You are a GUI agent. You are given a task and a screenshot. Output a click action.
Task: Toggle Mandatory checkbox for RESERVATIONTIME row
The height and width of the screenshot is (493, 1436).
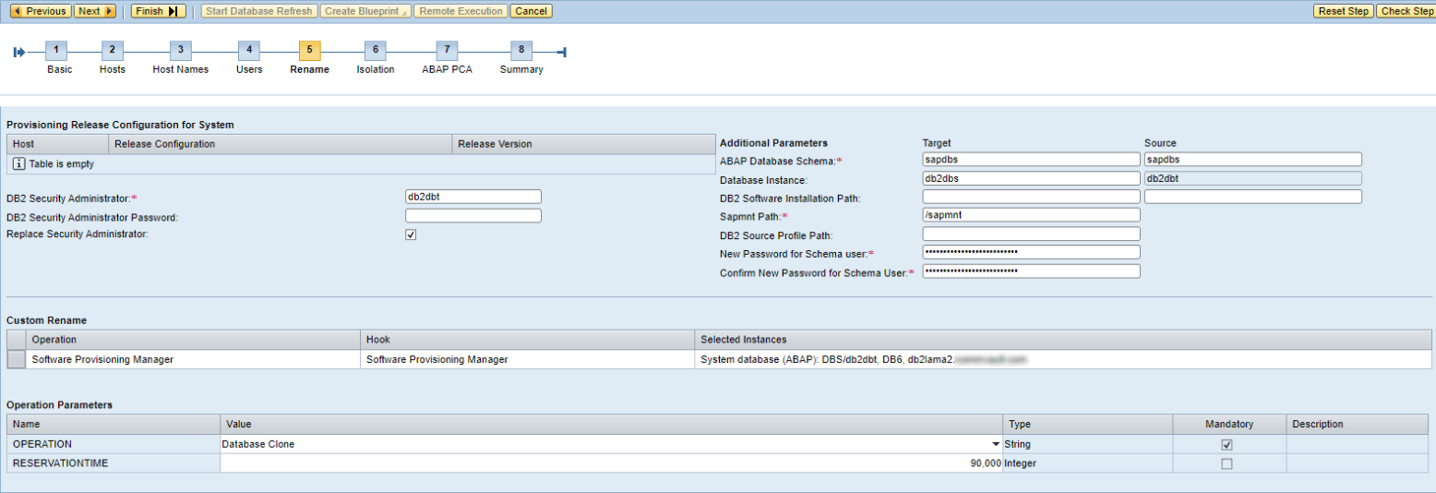pyautogui.click(x=1227, y=463)
